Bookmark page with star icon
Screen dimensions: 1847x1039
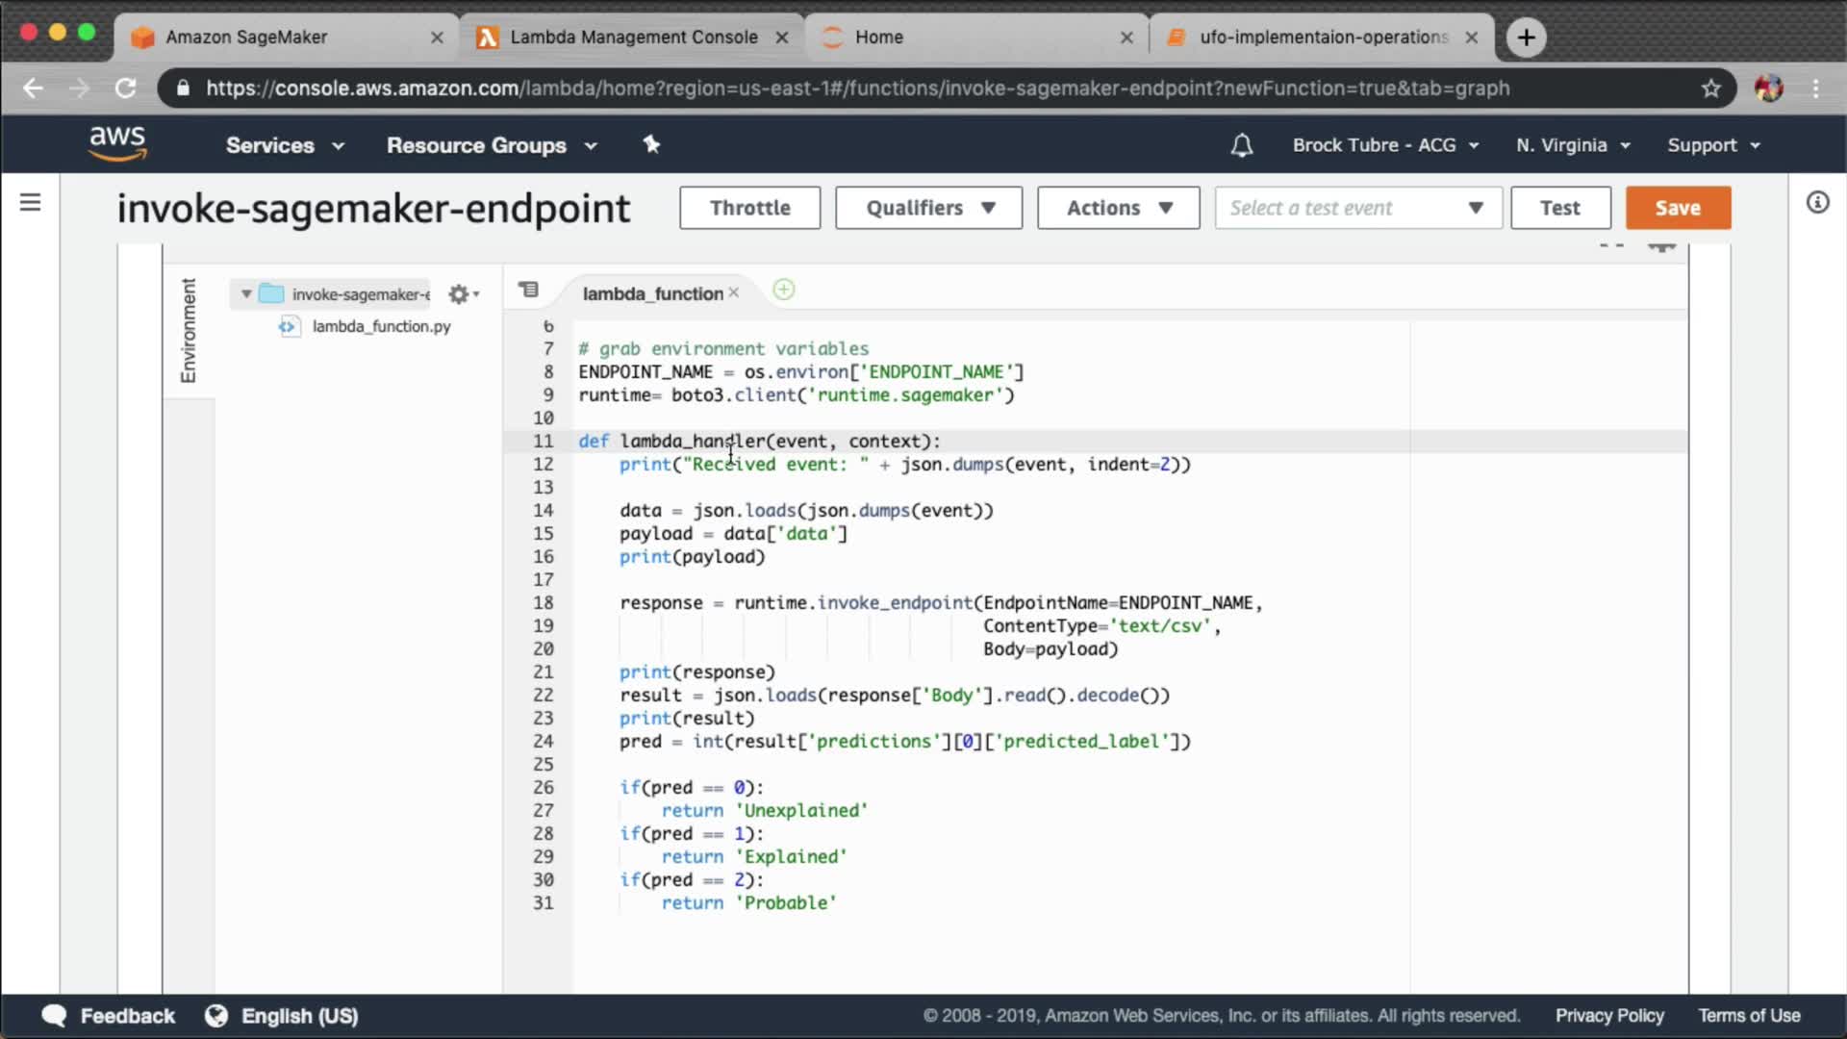1710,89
